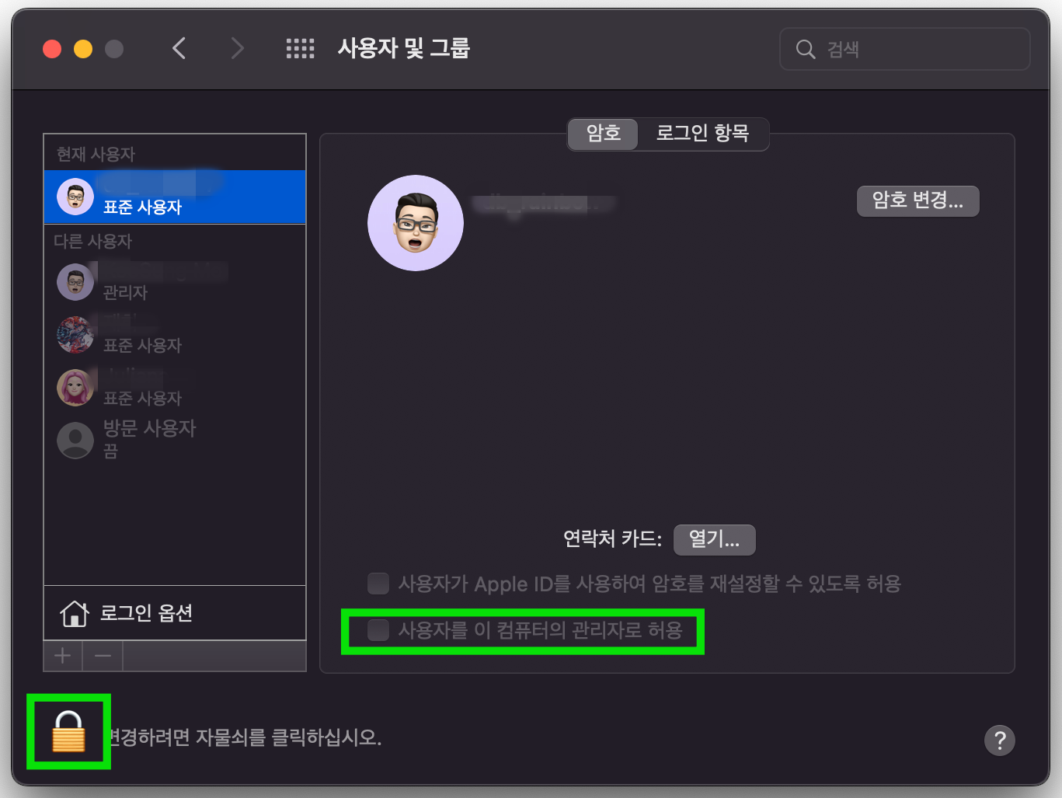Remove the user with the minus button
Screen dimensions: 1062x798
click(103, 657)
